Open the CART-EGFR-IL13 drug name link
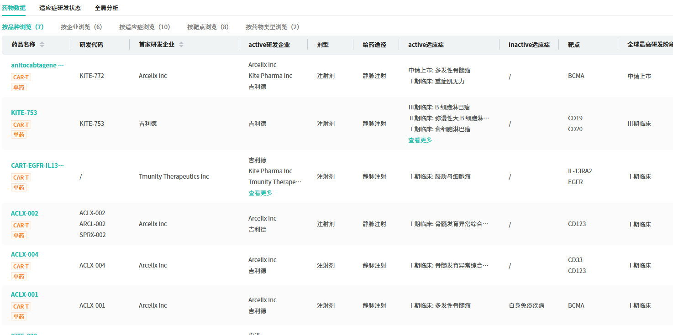This screenshot has height=335, width=673. 37,165
